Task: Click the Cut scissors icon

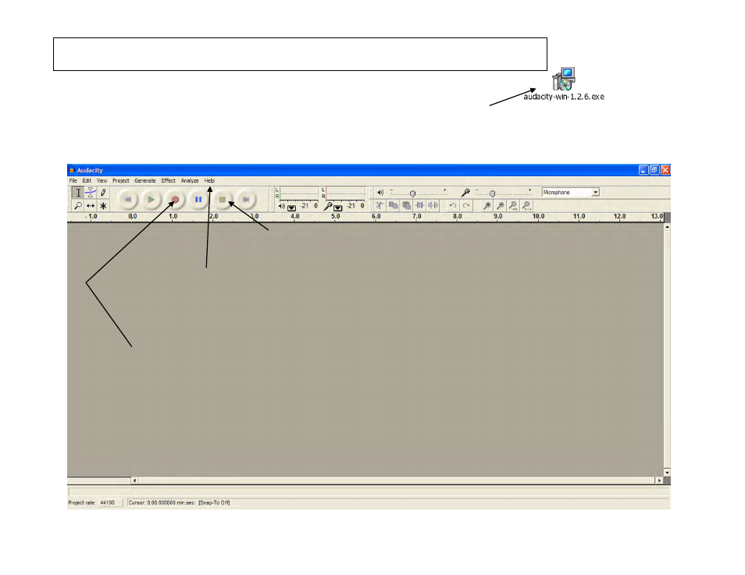Action: click(x=380, y=206)
